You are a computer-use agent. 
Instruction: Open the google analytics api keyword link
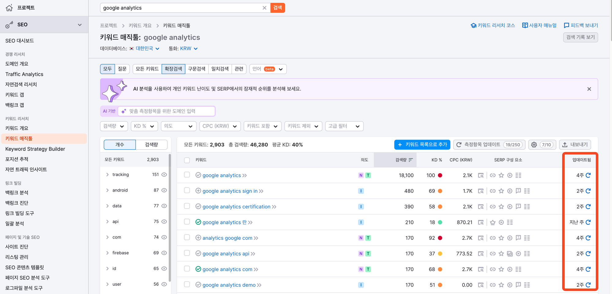tap(226, 254)
